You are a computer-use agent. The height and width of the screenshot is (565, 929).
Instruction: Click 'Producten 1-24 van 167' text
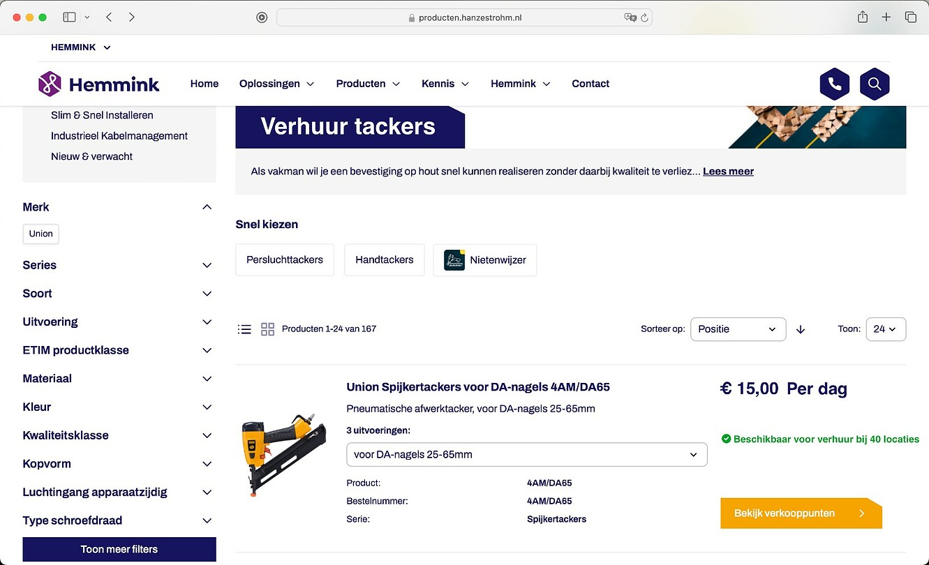click(329, 329)
